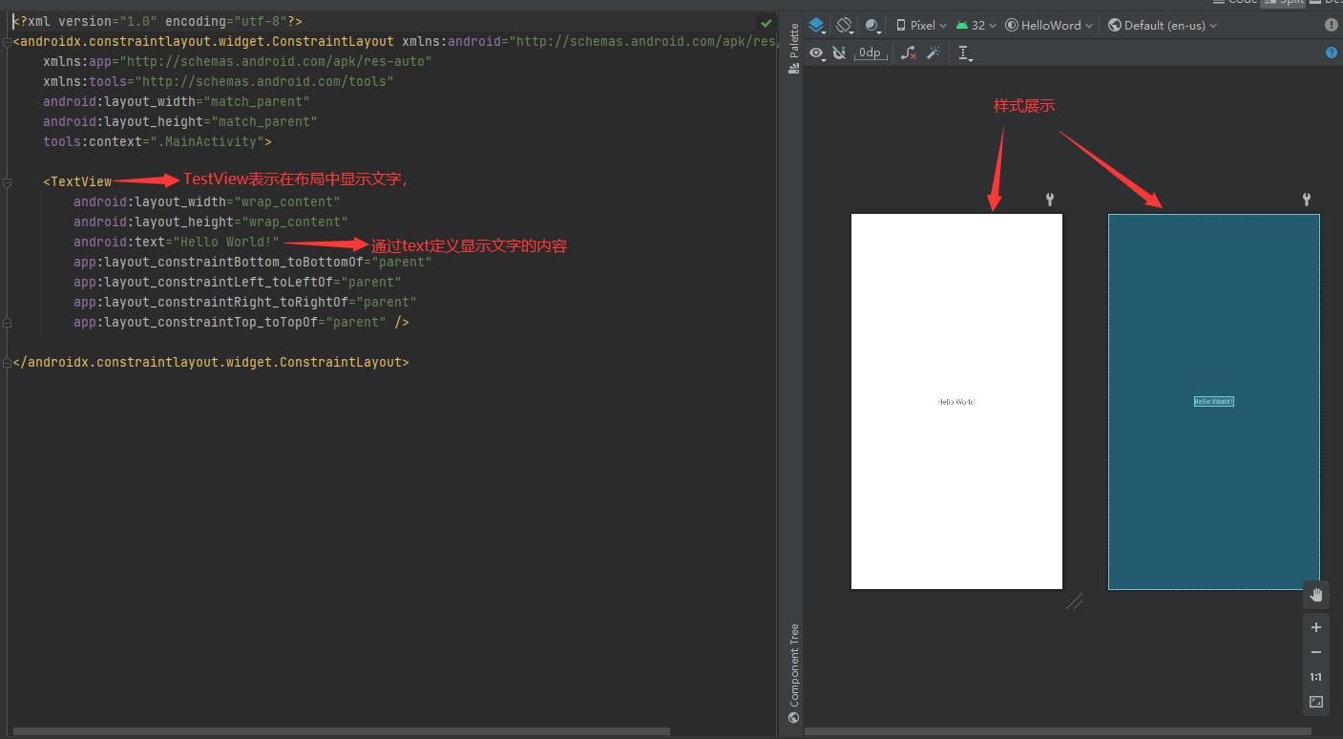
Task: Open the view options eye dropdown
Action: coord(818,53)
